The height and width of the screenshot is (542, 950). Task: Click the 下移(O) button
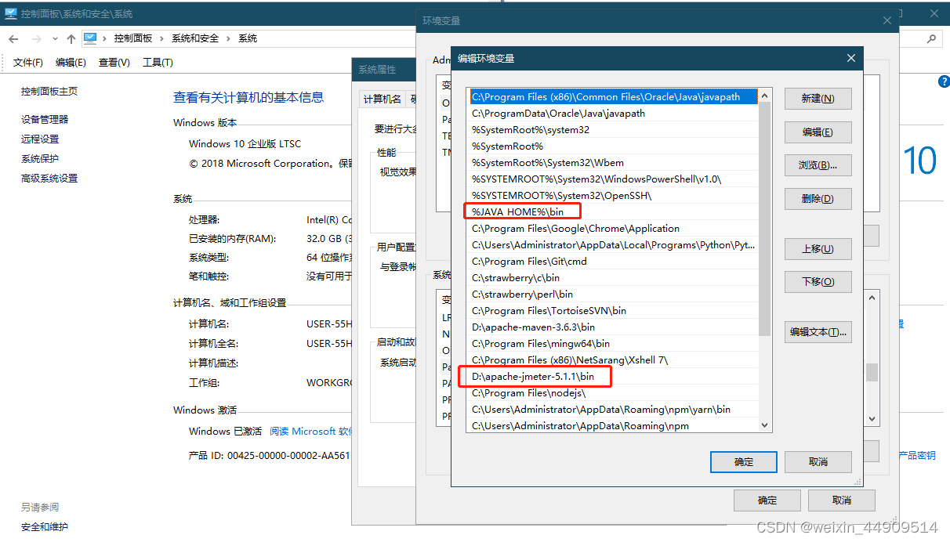pyautogui.click(x=818, y=282)
